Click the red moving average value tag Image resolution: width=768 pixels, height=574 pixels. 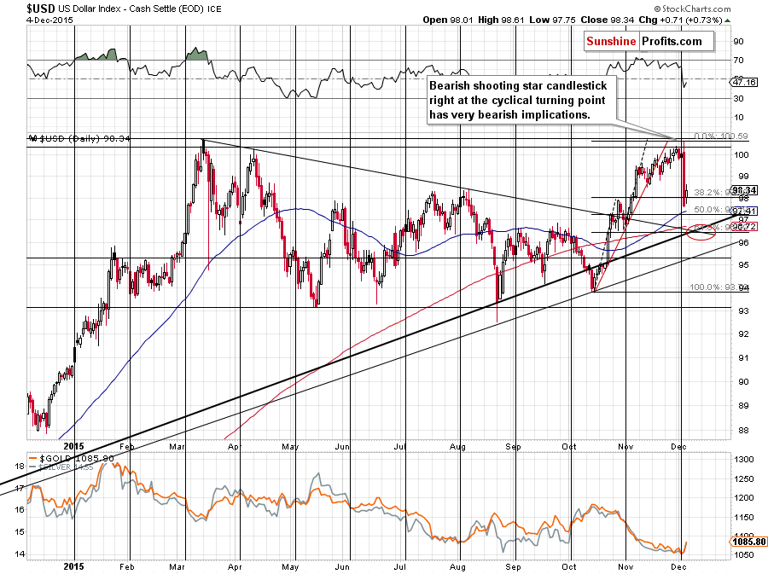coord(744,227)
